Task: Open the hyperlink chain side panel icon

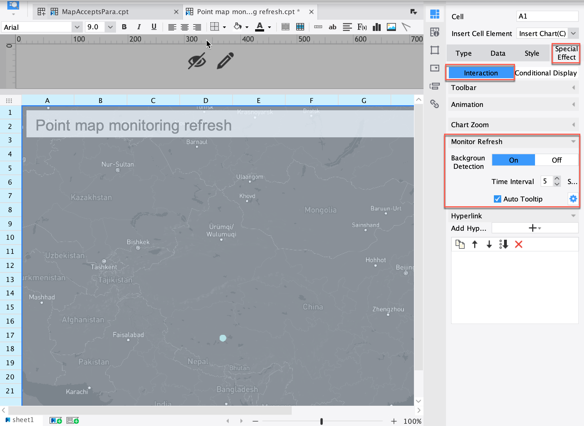Action: (434, 104)
